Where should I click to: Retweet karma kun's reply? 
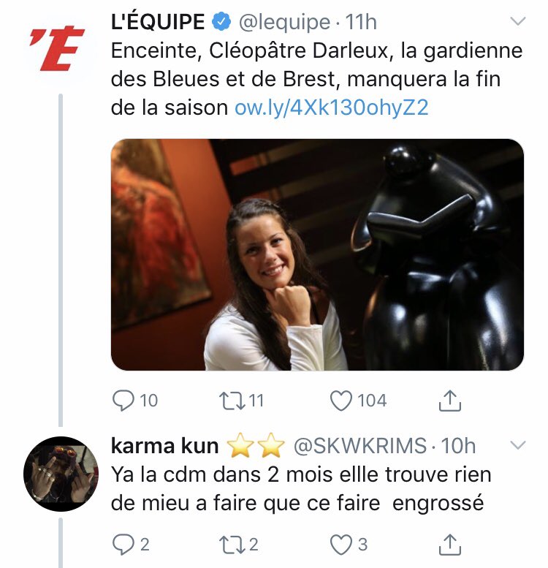coord(232,545)
